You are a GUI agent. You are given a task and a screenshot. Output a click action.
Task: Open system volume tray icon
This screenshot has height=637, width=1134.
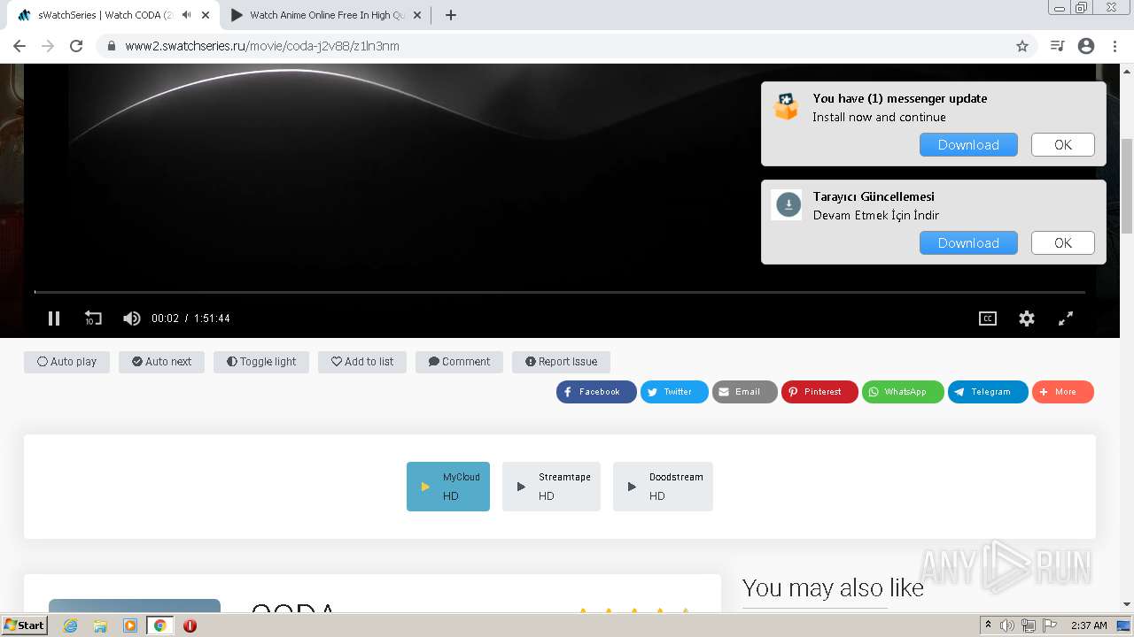pos(1007,625)
